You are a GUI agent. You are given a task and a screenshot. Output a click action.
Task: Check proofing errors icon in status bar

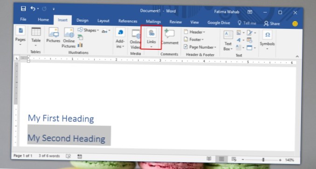68,156
